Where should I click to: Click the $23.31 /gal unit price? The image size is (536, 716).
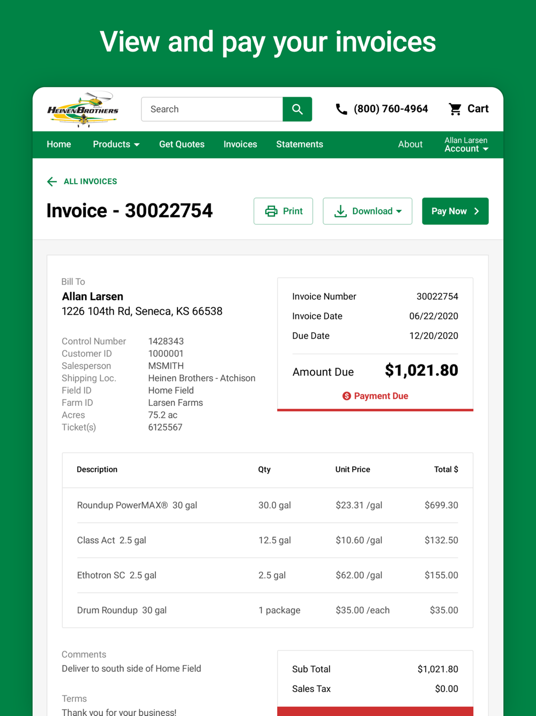tap(359, 505)
